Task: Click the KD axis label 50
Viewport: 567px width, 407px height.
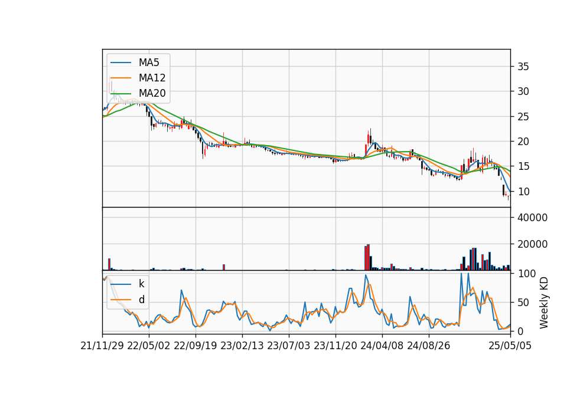Action: [523, 302]
